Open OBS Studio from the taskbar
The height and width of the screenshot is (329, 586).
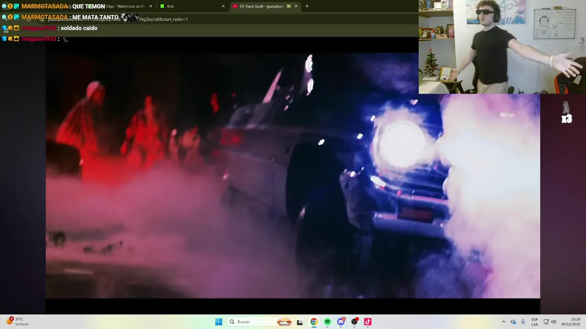pos(354,322)
